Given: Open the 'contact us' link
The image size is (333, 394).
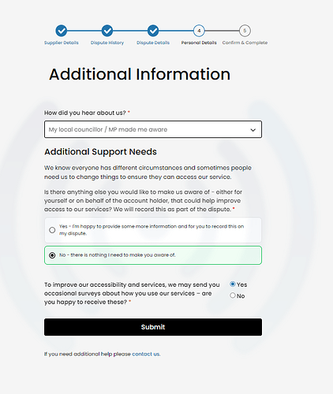Looking at the screenshot, I should pyautogui.click(x=146, y=354).
